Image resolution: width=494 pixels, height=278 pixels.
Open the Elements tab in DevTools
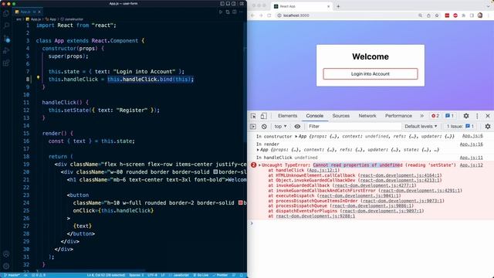287,116
